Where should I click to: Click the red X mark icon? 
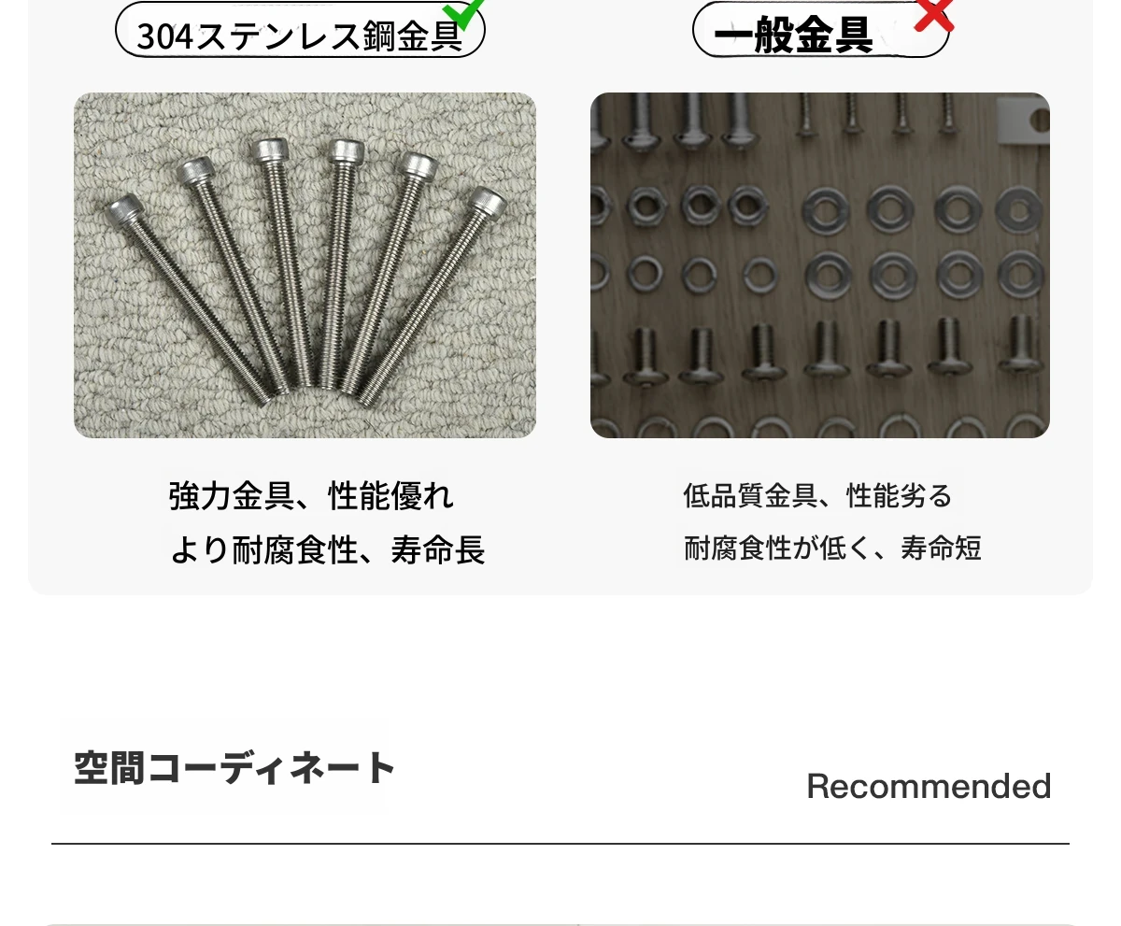coord(934,14)
